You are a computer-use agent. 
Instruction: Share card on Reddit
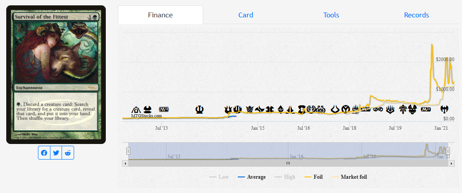point(68,153)
